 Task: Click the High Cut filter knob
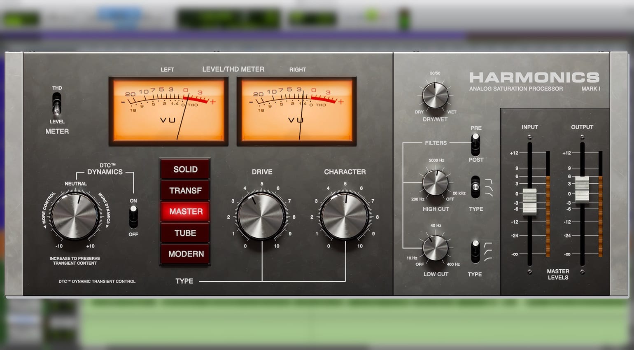pyautogui.click(x=435, y=182)
